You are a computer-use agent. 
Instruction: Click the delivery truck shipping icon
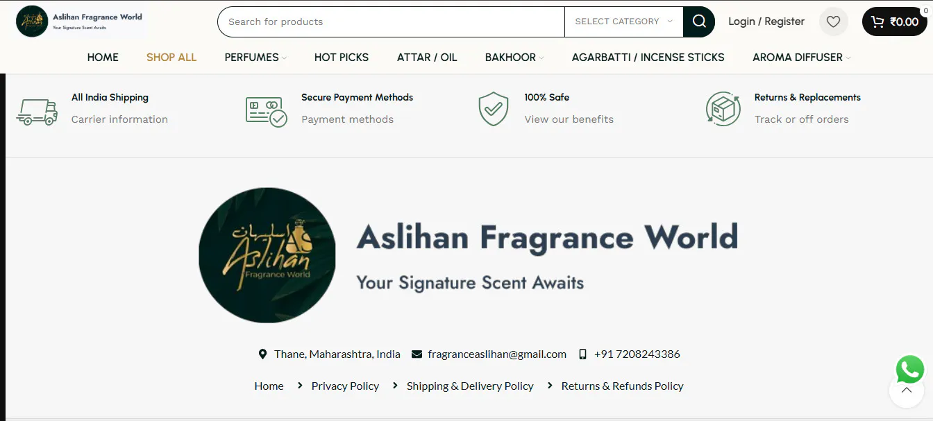coord(37,111)
